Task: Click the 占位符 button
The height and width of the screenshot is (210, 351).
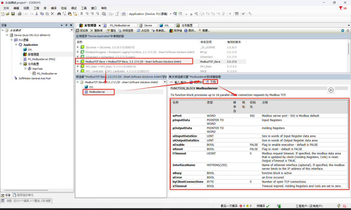Action: pos(143,31)
